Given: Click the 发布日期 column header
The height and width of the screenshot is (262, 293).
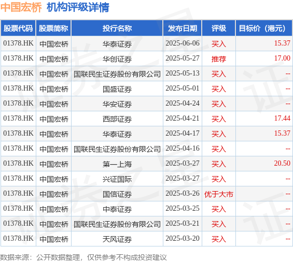Looking at the screenshot, I should [x=183, y=28].
